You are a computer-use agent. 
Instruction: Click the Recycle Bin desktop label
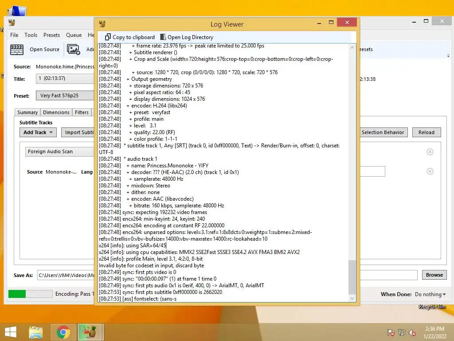[432, 306]
